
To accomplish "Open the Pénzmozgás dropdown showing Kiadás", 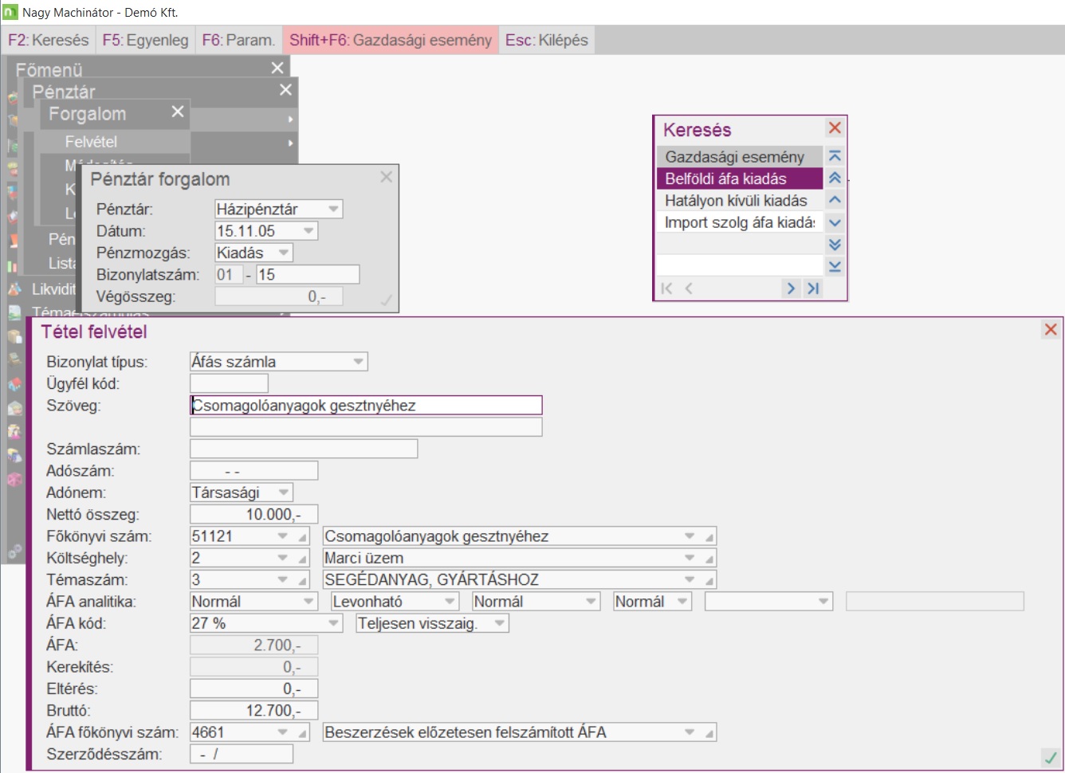I will pyautogui.click(x=284, y=253).
